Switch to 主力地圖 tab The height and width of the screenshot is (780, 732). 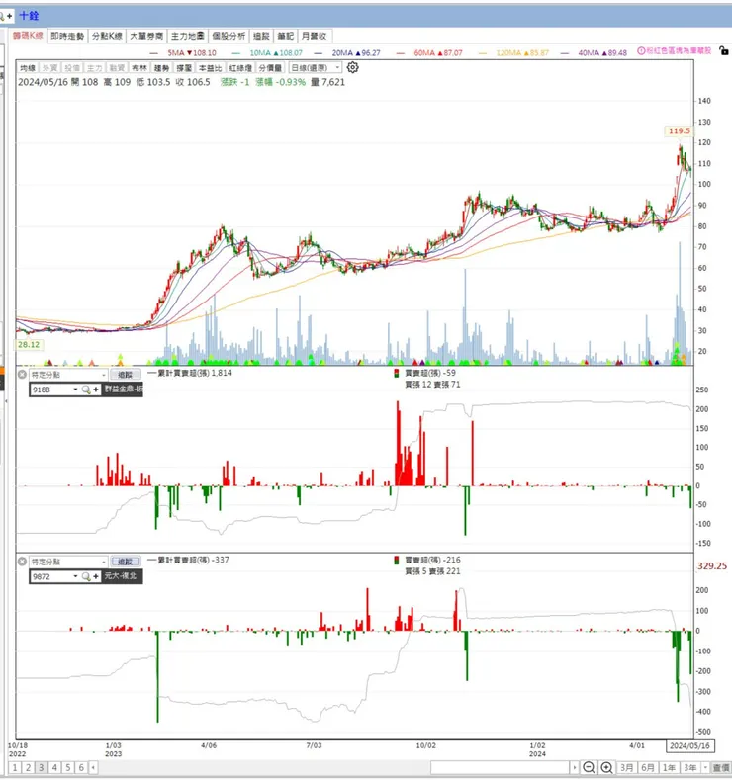(188, 36)
